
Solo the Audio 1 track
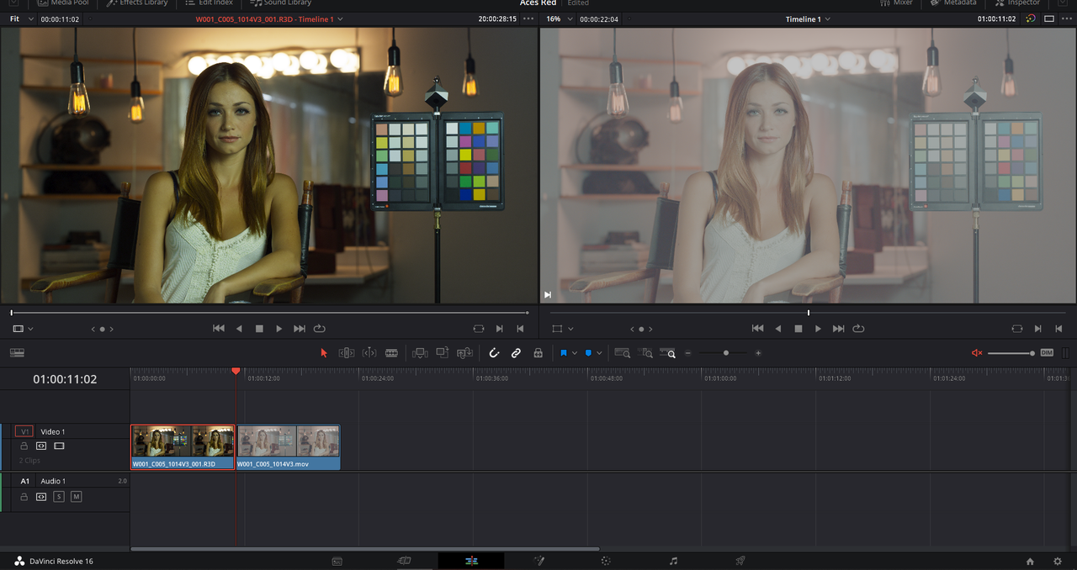[x=59, y=497]
